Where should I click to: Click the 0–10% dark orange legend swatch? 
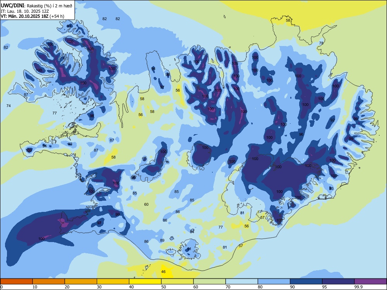point(16,281)
